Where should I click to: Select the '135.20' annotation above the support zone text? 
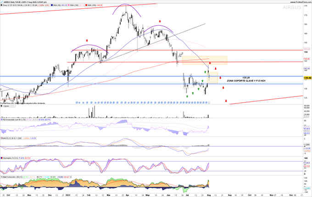[x=246, y=78]
